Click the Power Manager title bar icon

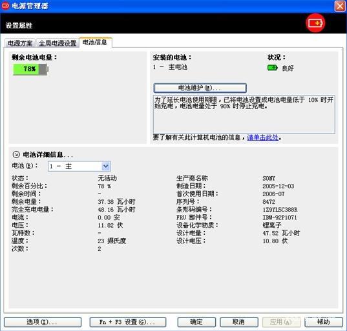point(5,6)
